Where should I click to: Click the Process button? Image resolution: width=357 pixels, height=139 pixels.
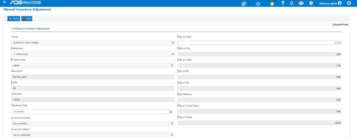[x=14, y=19]
